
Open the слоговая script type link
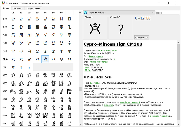click(95, 83)
